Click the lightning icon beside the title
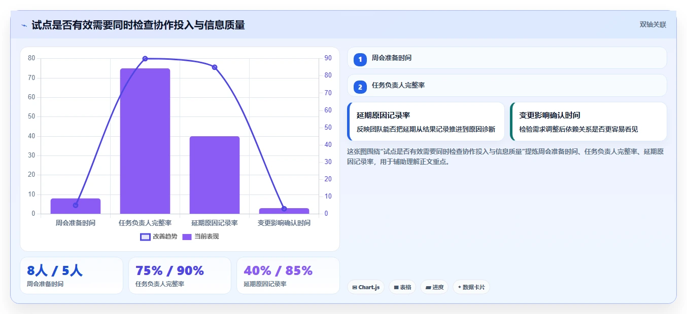 pos(24,25)
